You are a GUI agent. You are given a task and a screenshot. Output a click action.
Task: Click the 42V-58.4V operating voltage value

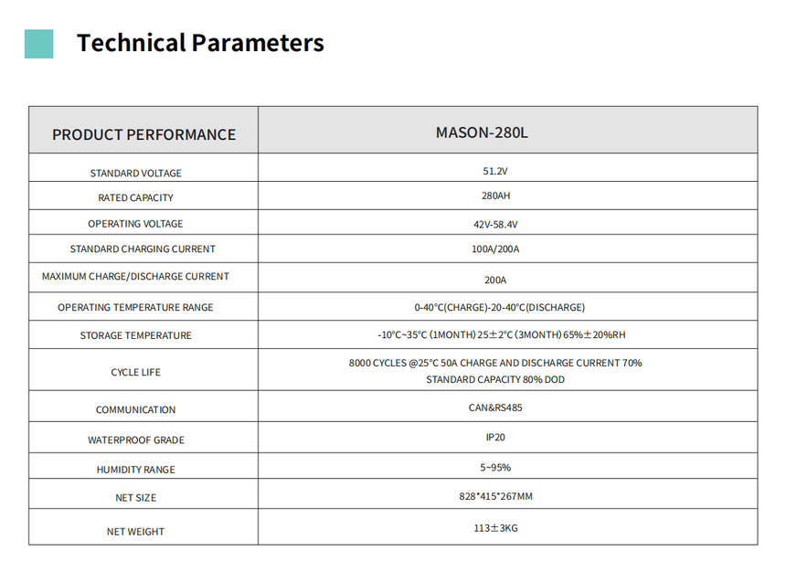point(495,224)
